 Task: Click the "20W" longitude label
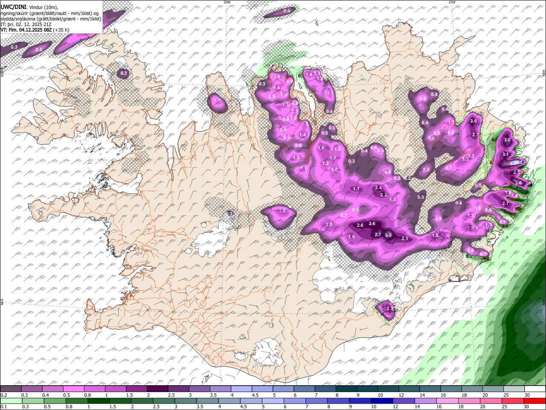click(x=227, y=2)
